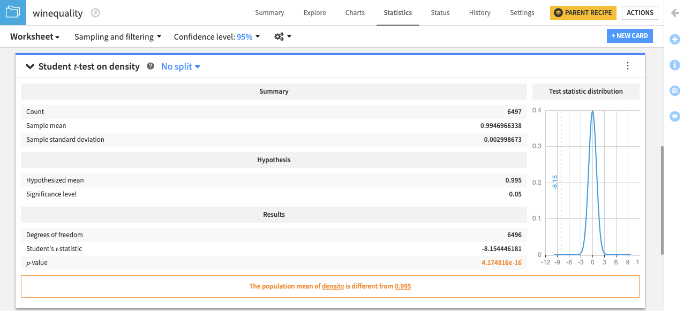This screenshot has height=311, width=684.
Task: Open the Worksheet dropdown
Action: [34, 36]
